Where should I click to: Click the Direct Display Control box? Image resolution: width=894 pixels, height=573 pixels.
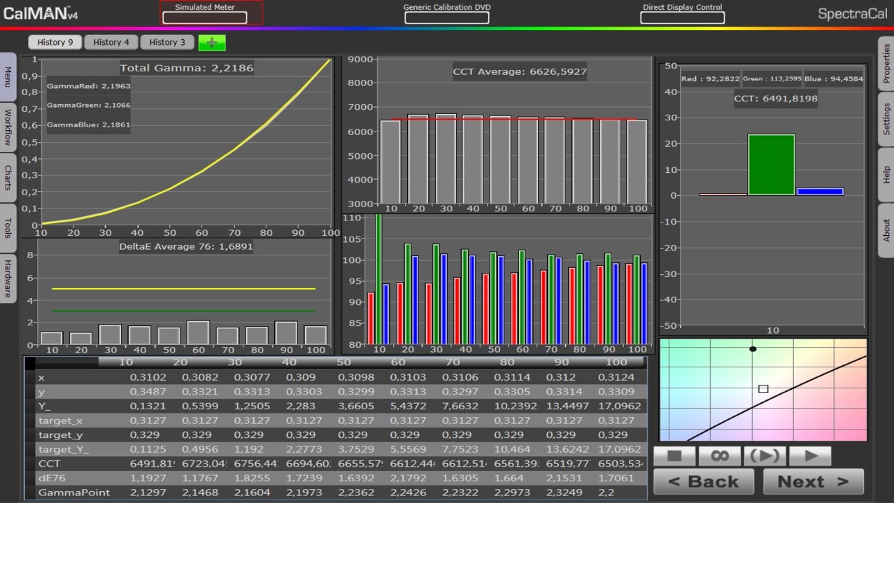(x=683, y=17)
